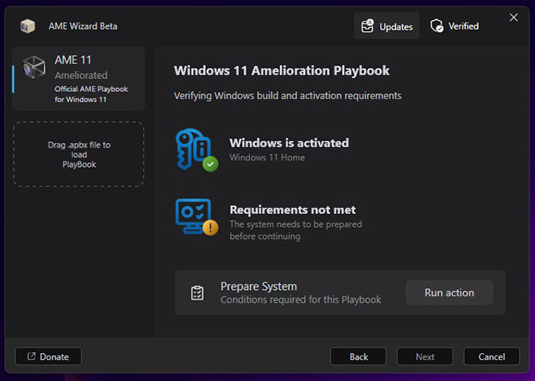Screen dimensions: 535x381
Task: Click 'Conditions required for this Playbook' text
Action: coord(301,300)
